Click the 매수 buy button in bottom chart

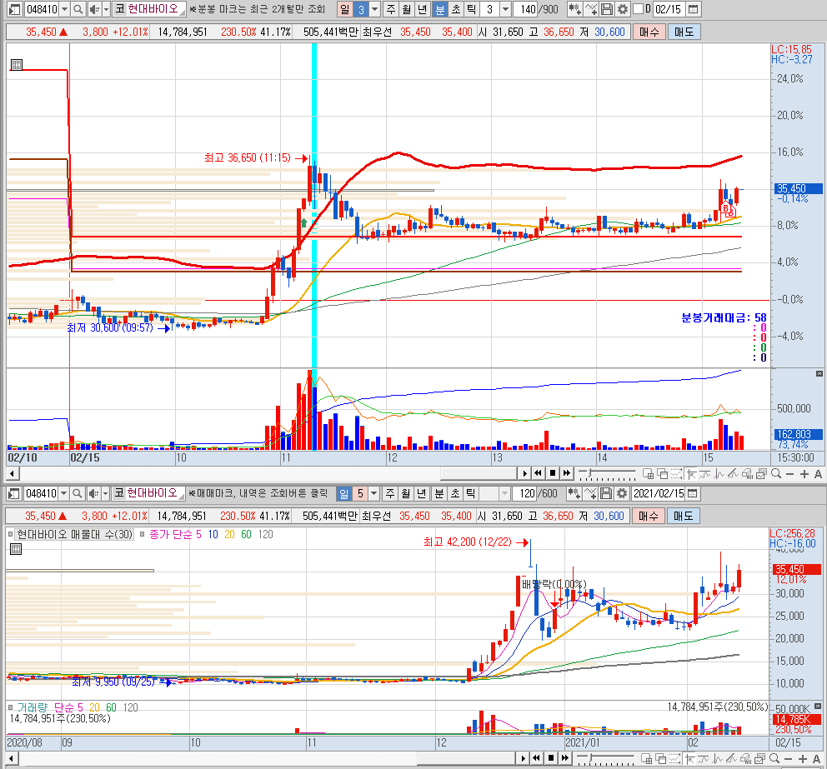point(649,516)
